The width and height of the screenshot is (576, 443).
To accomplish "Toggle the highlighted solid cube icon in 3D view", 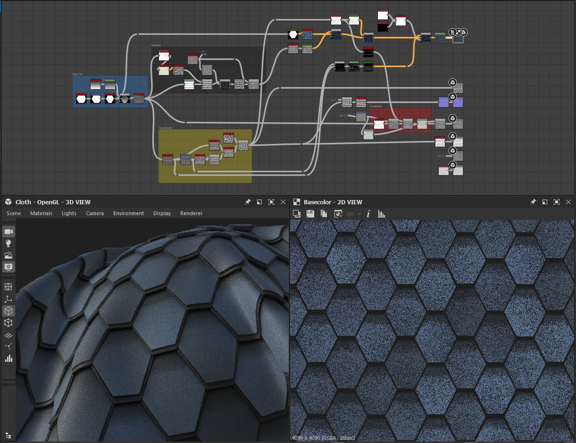I will (x=8, y=311).
